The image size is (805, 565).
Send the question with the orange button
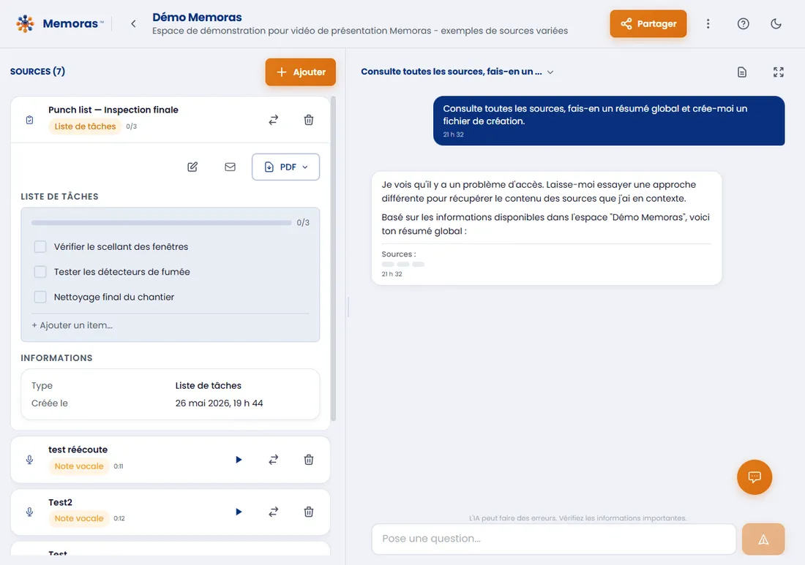763,539
